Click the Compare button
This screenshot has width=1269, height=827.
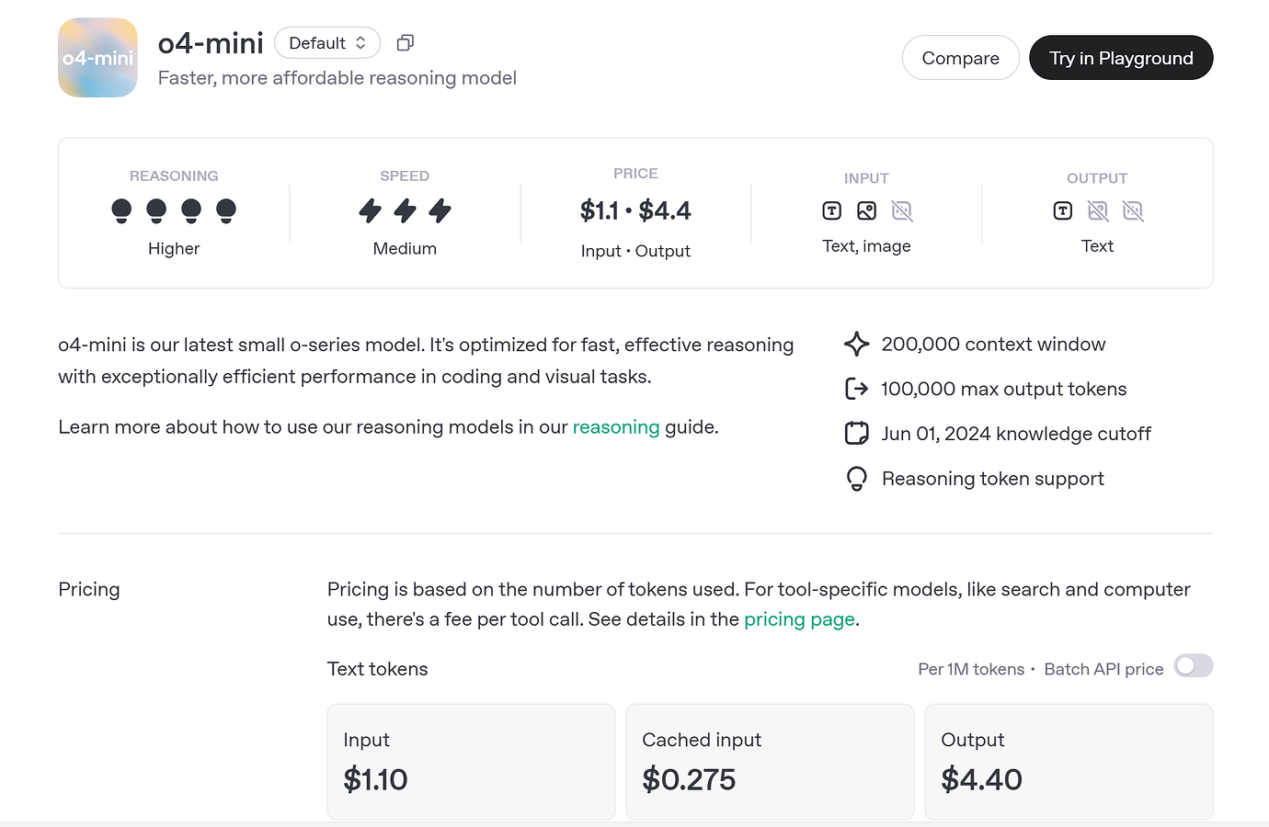pos(960,58)
